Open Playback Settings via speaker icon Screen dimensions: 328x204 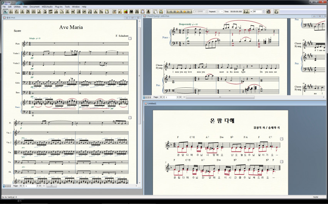pos(268,12)
